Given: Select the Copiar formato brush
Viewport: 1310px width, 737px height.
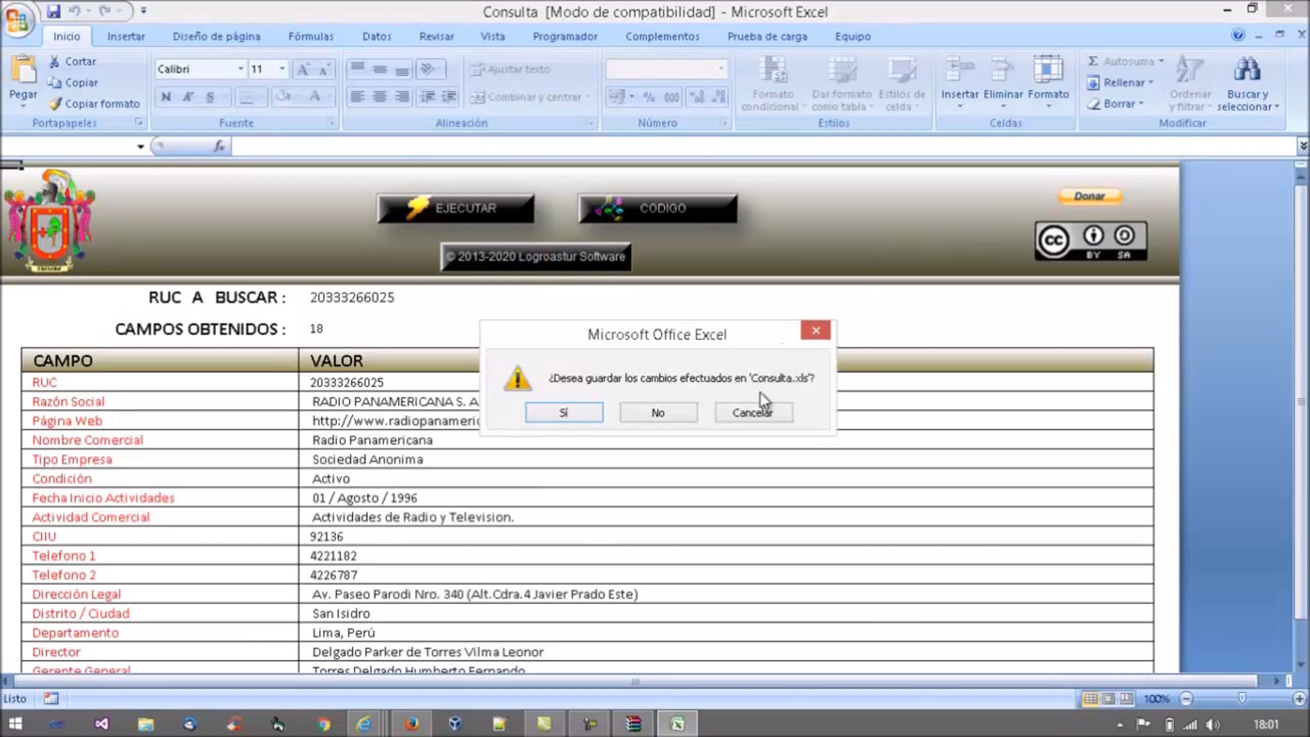Looking at the screenshot, I should tap(56, 104).
